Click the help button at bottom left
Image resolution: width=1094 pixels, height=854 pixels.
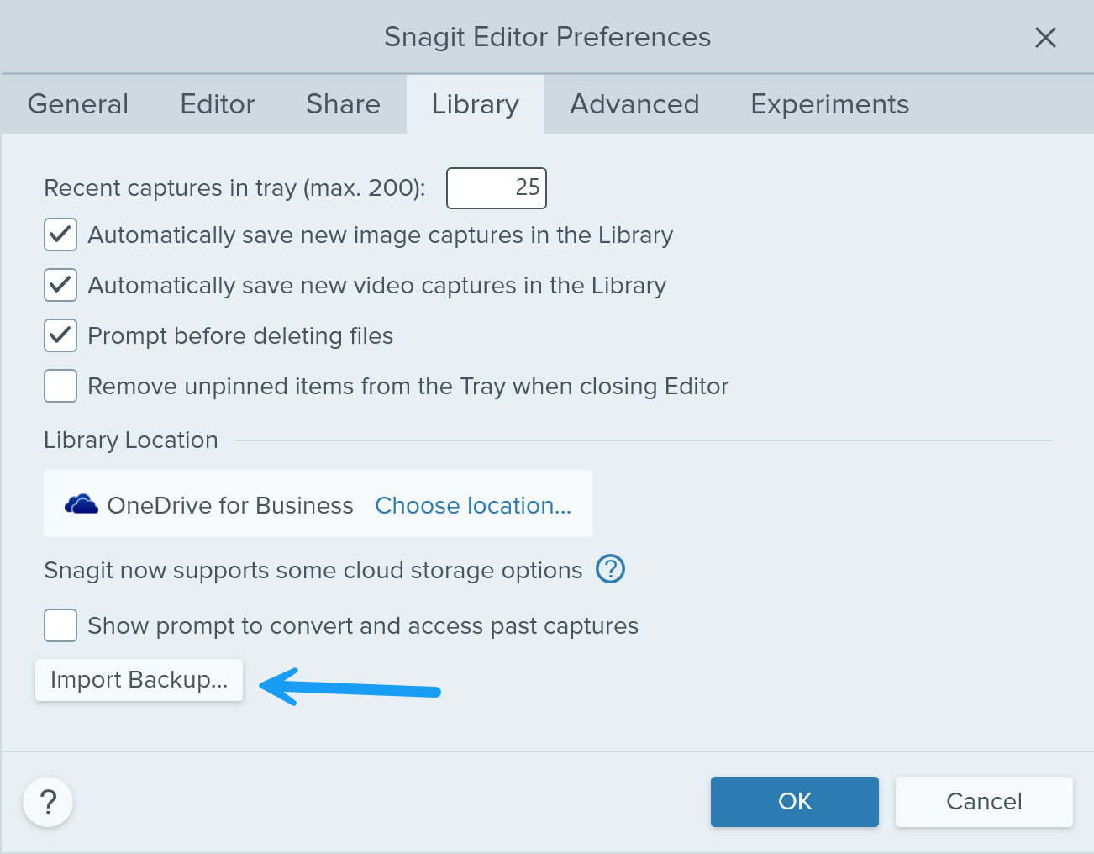(x=48, y=802)
